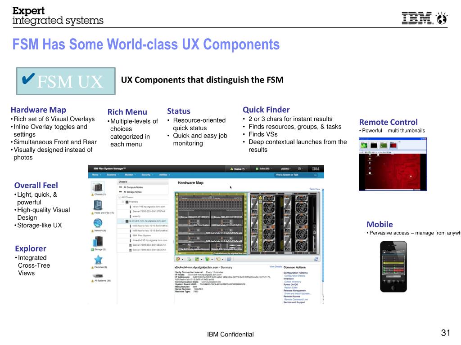
Task: Click the Hardware Map heading in the slide
Action: click(x=39, y=110)
